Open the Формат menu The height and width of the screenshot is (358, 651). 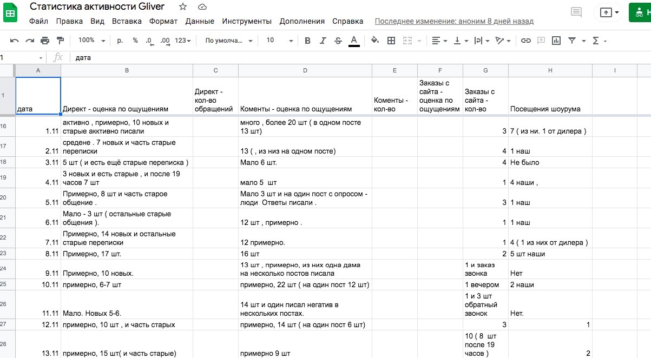tap(163, 21)
